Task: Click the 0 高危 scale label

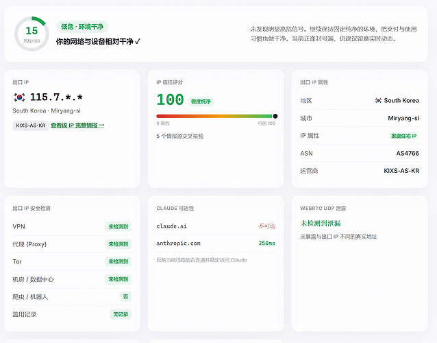Action: 163,123
